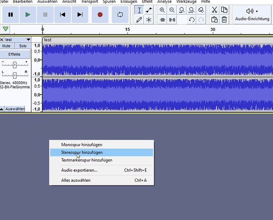This screenshot has width=273, height=220.
Task: Paste with the clipboard icon
Action: click(x=215, y=19)
